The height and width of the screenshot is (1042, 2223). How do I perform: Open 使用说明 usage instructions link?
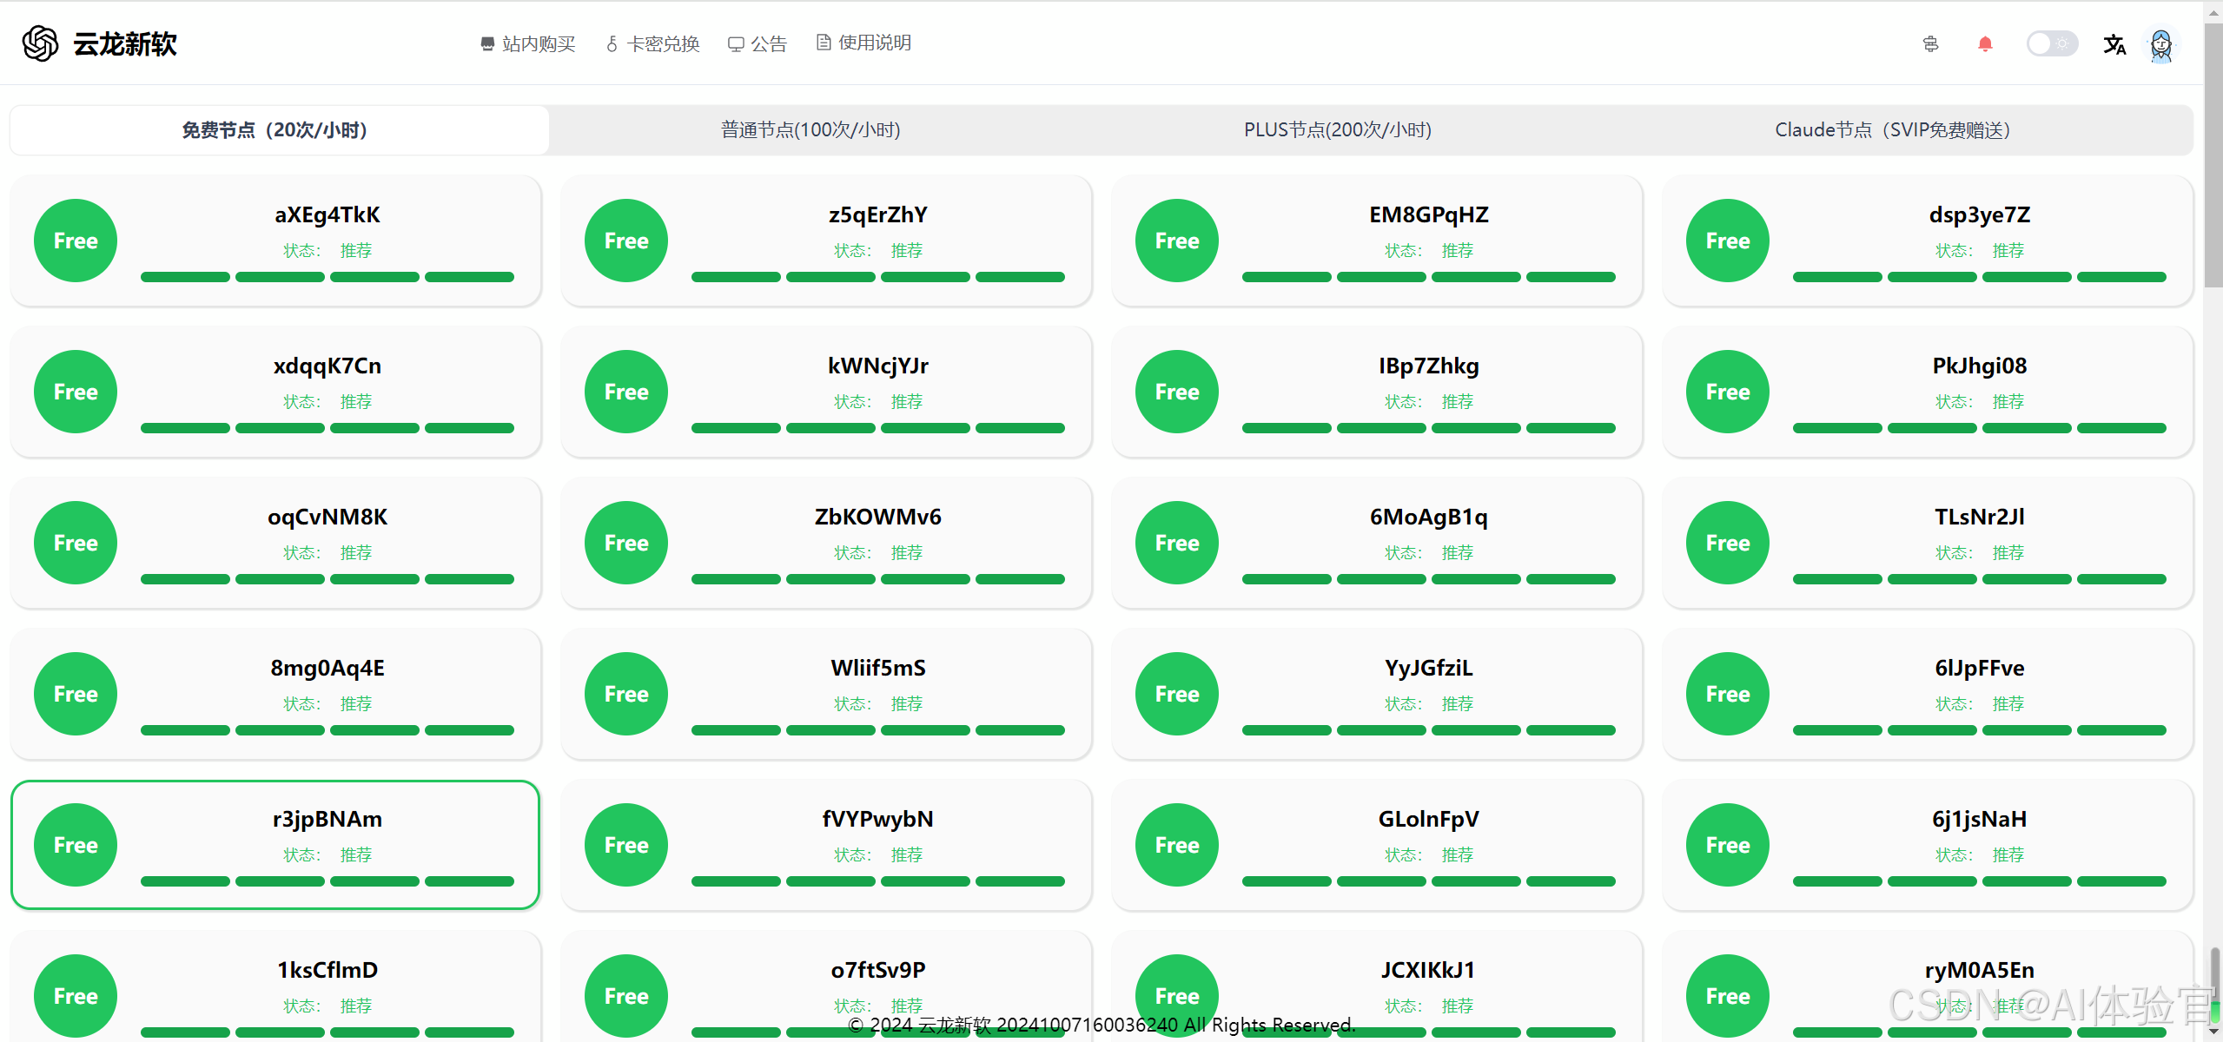pos(863,43)
